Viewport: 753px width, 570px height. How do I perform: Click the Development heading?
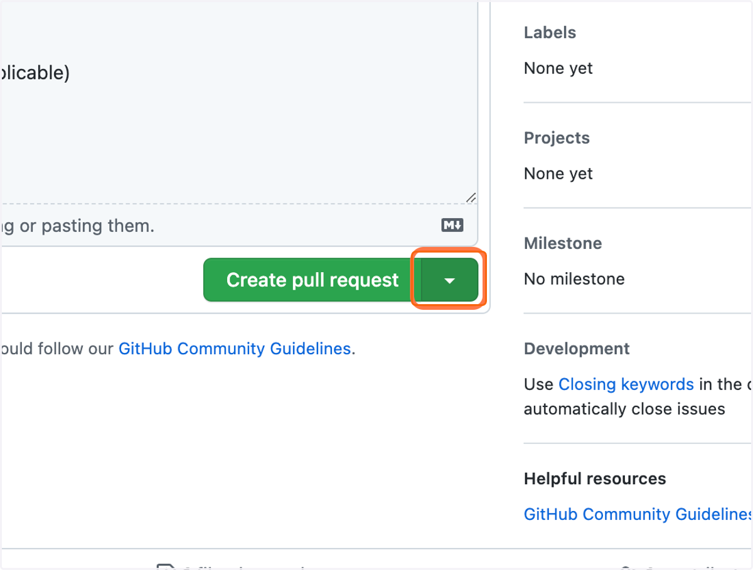pos(577,349)
